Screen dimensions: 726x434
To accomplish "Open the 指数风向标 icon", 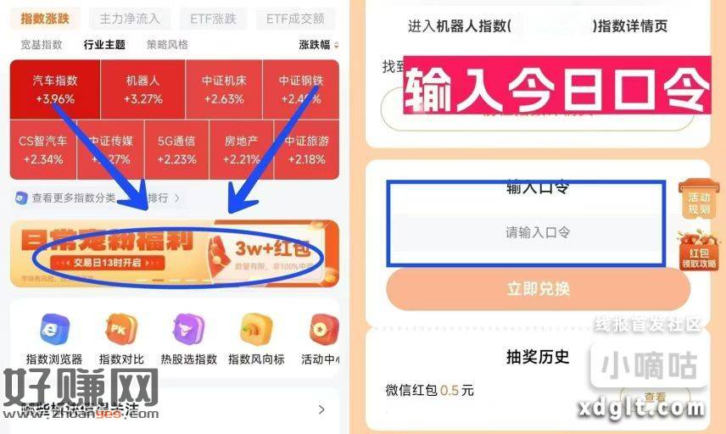I will tap(256, 329).
